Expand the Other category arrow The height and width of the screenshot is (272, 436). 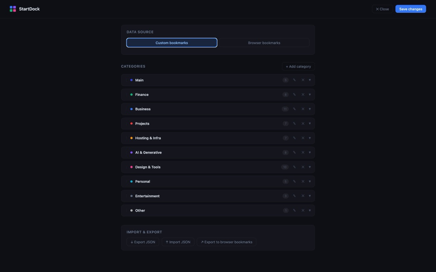(310, 210)
